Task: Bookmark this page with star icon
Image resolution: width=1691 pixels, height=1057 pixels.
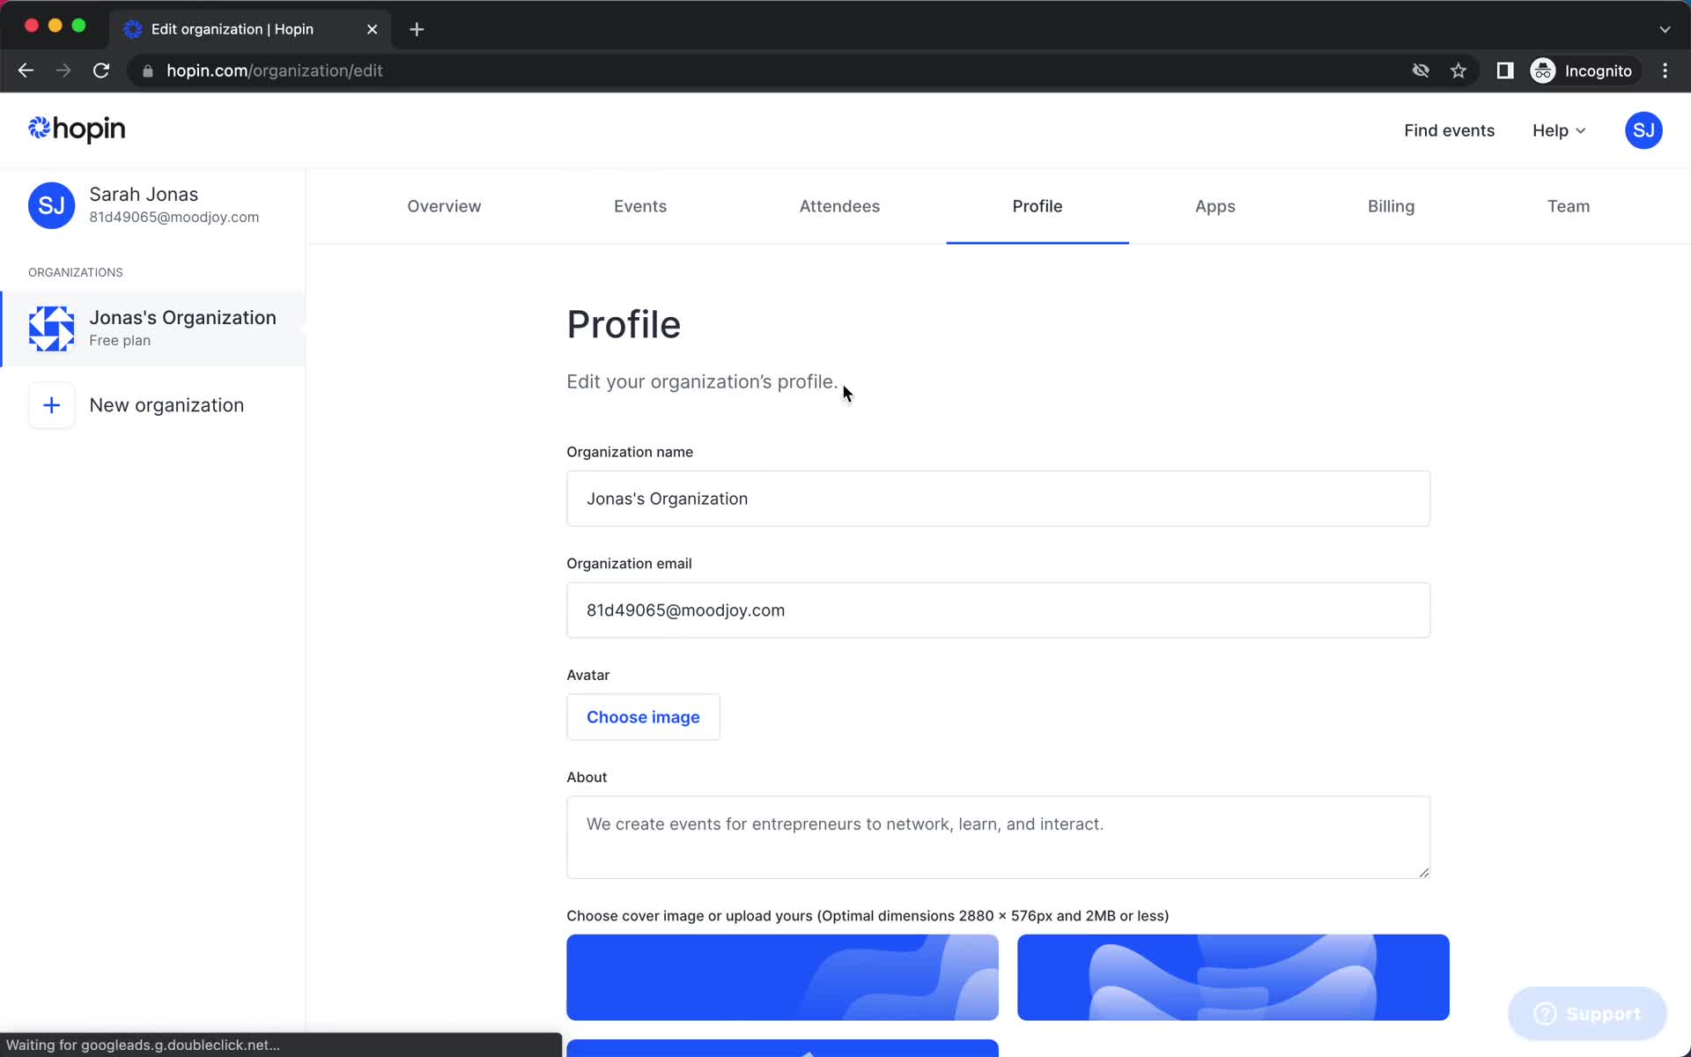Action: (1458, 70)
